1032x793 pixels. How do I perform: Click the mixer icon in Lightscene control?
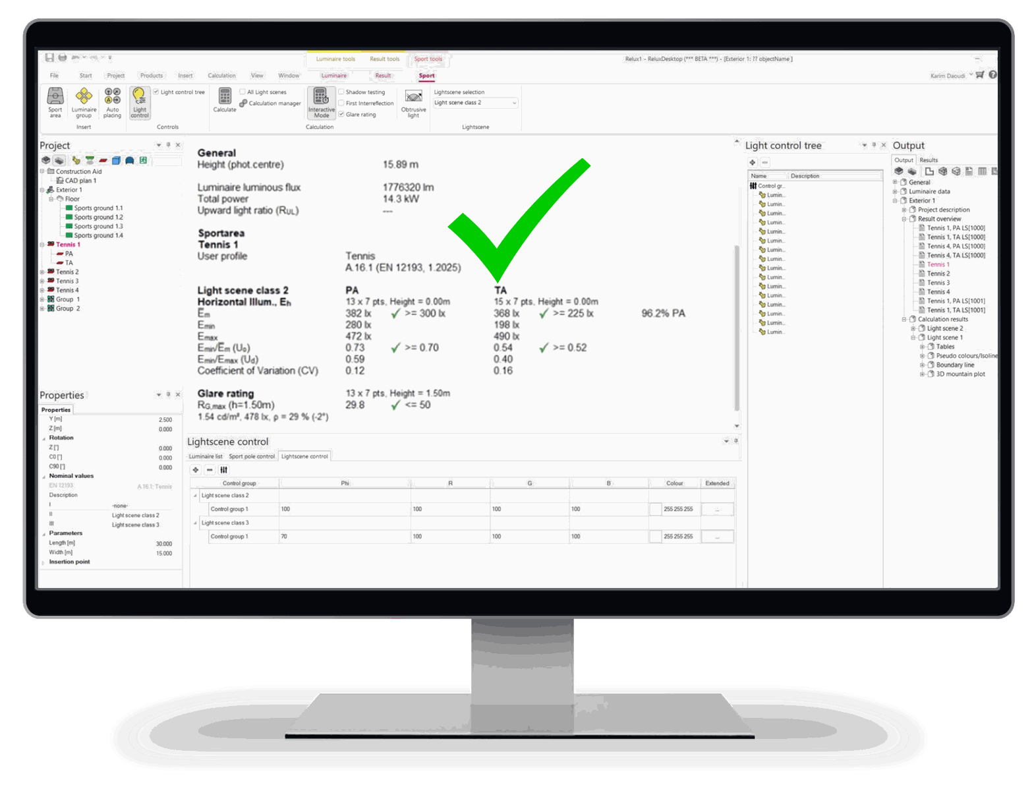coord(224,470)
